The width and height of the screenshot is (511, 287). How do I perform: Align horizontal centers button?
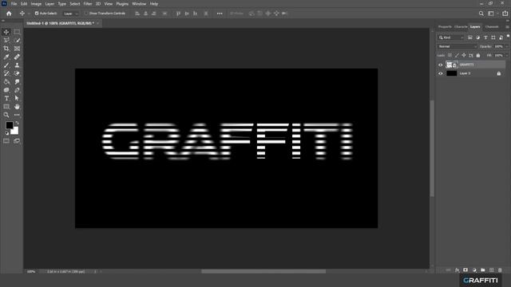click(x=145, y=14)
